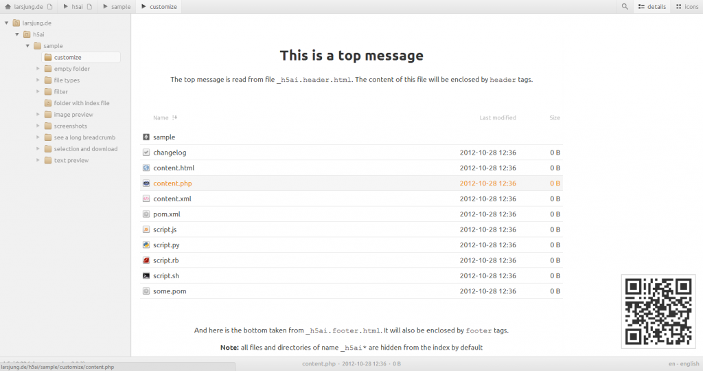
Task: Expand the file types folder
Action: 38,80
